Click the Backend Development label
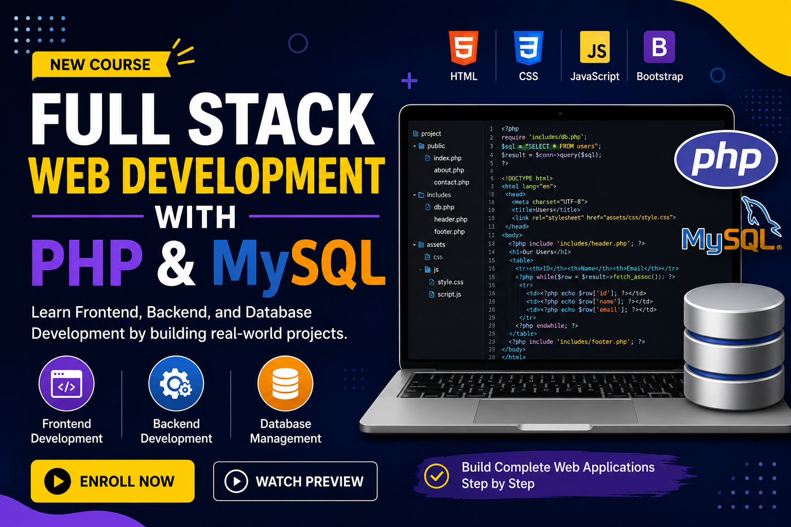The image size is (791, 527). click(x=176, y=431)
